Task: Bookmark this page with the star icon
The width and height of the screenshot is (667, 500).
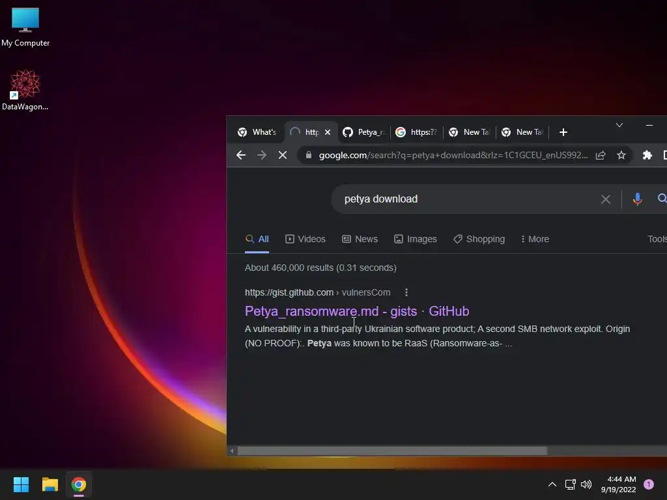Action: click(621, 155)
